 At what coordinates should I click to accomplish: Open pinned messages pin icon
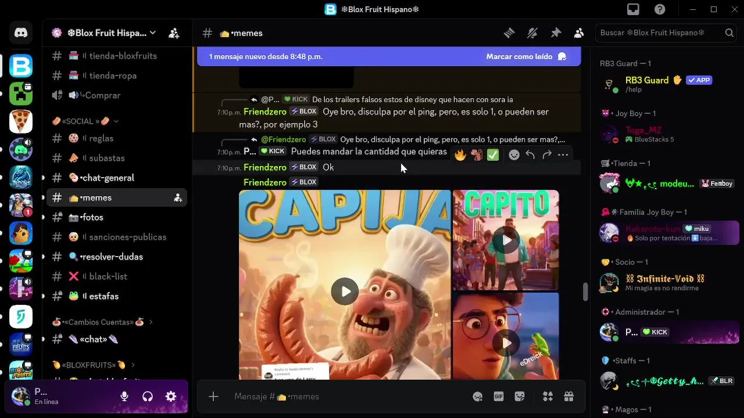(556, 33)
